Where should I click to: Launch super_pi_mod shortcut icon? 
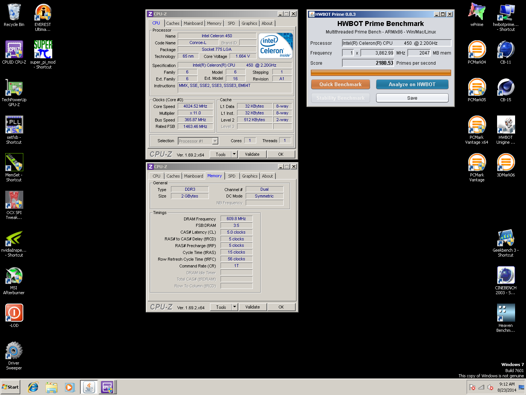click(x=43, y=55)
